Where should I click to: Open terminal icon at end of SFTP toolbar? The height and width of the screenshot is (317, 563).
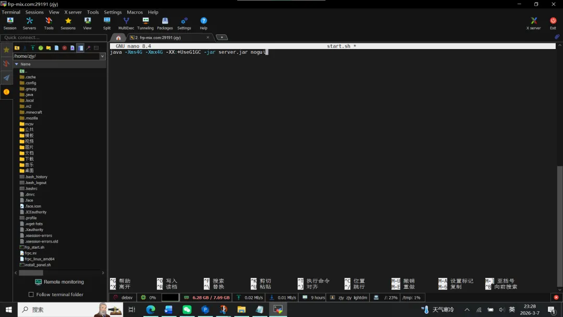pyautogui.click(x=96, y=48)
